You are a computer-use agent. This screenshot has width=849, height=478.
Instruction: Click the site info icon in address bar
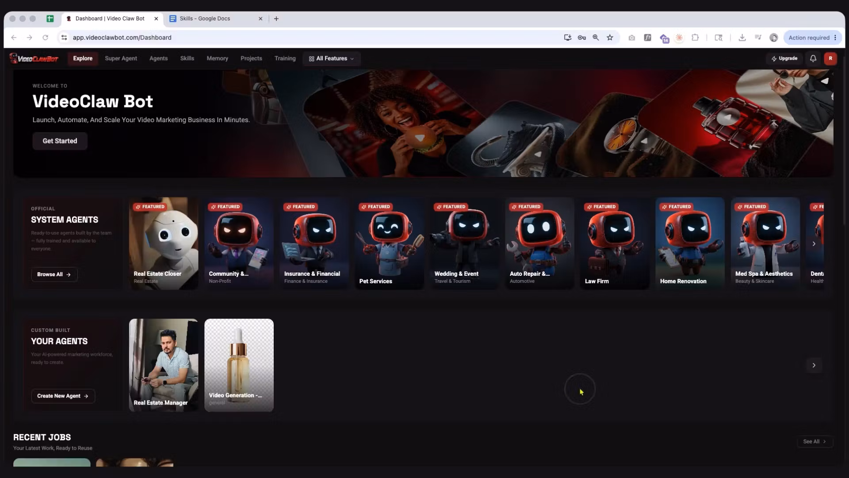pyautogui.click(x=64, y=38)
